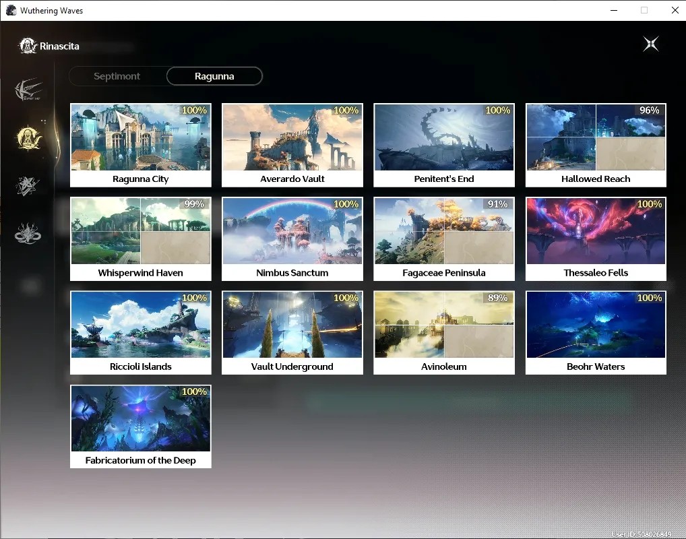Open the Thessaleo Fells thumbnail
The image size is (686, 539).
[596, 239]
